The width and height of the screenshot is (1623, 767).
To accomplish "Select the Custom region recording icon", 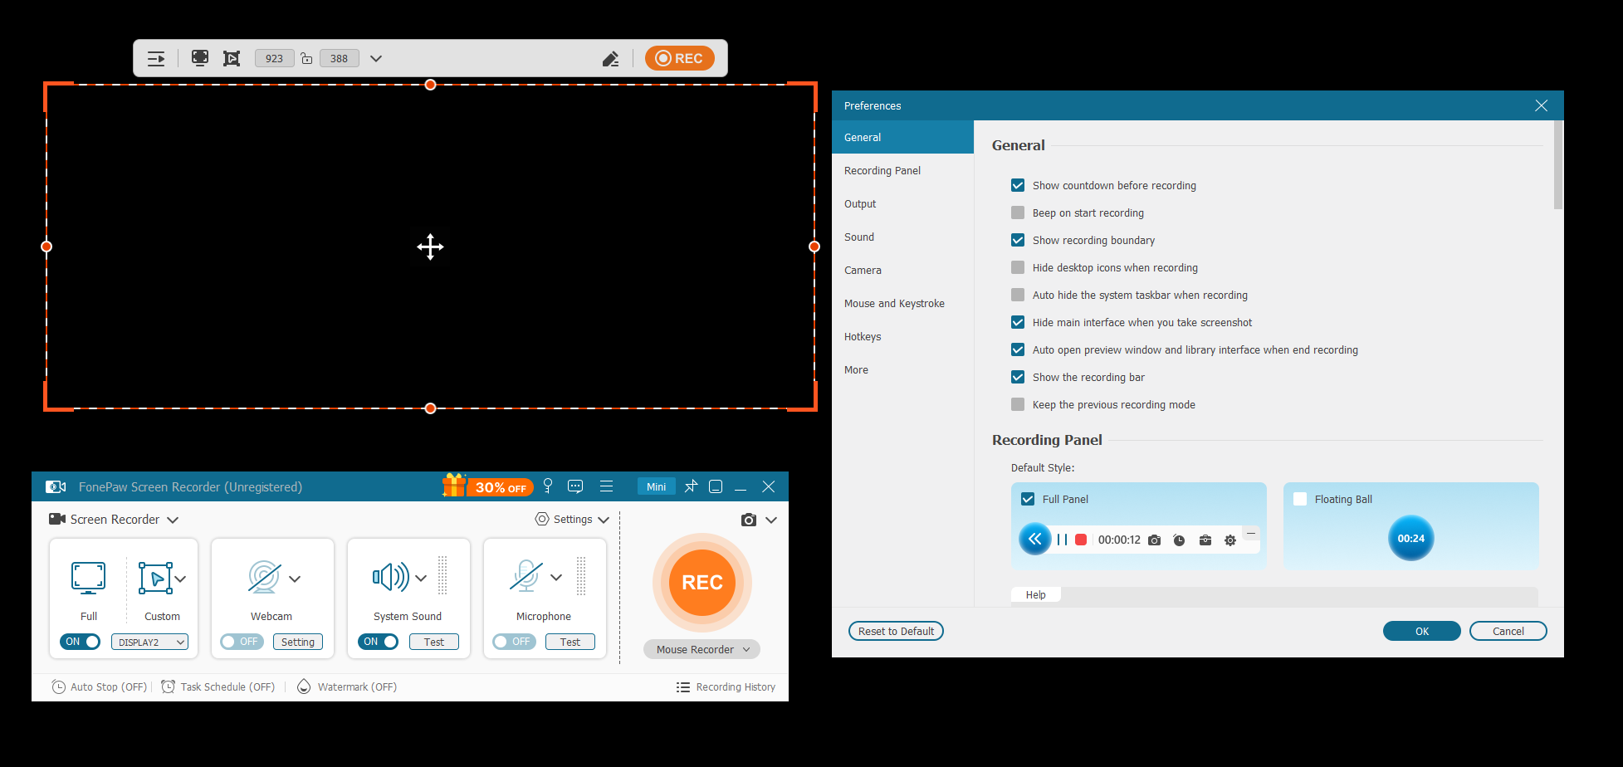I will tap(155, 579).
